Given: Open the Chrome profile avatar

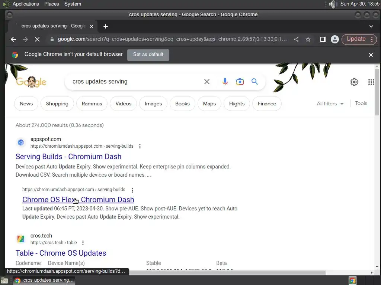Looking at the screenshot, I should coord(334,39).
